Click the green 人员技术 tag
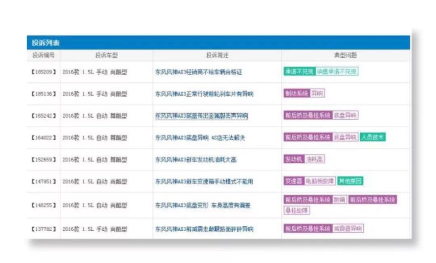Viewport: 436px width, 263px height. click(373, 137)
